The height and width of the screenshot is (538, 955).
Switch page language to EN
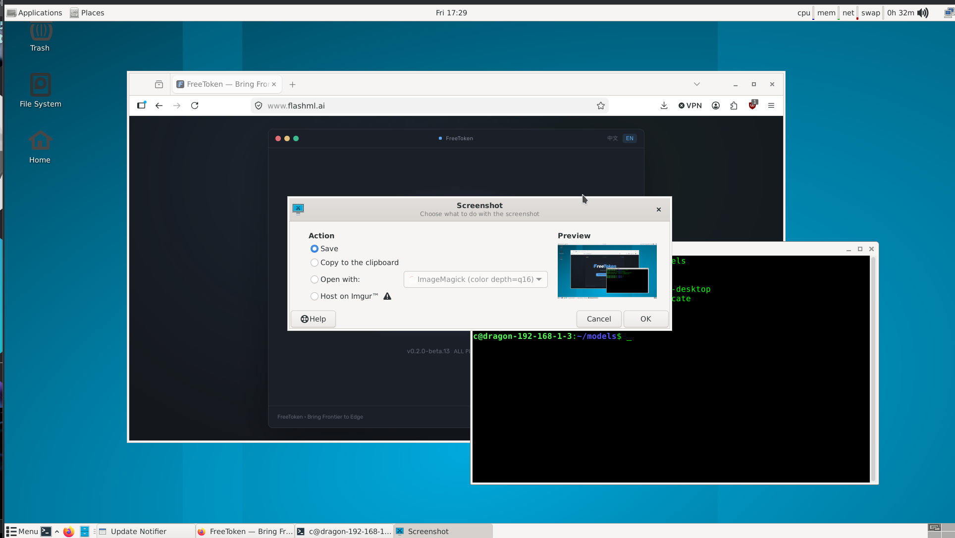(x=630, y=138)
